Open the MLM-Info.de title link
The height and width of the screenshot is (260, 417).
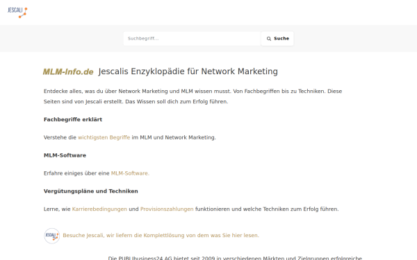(x=68, y=71)
